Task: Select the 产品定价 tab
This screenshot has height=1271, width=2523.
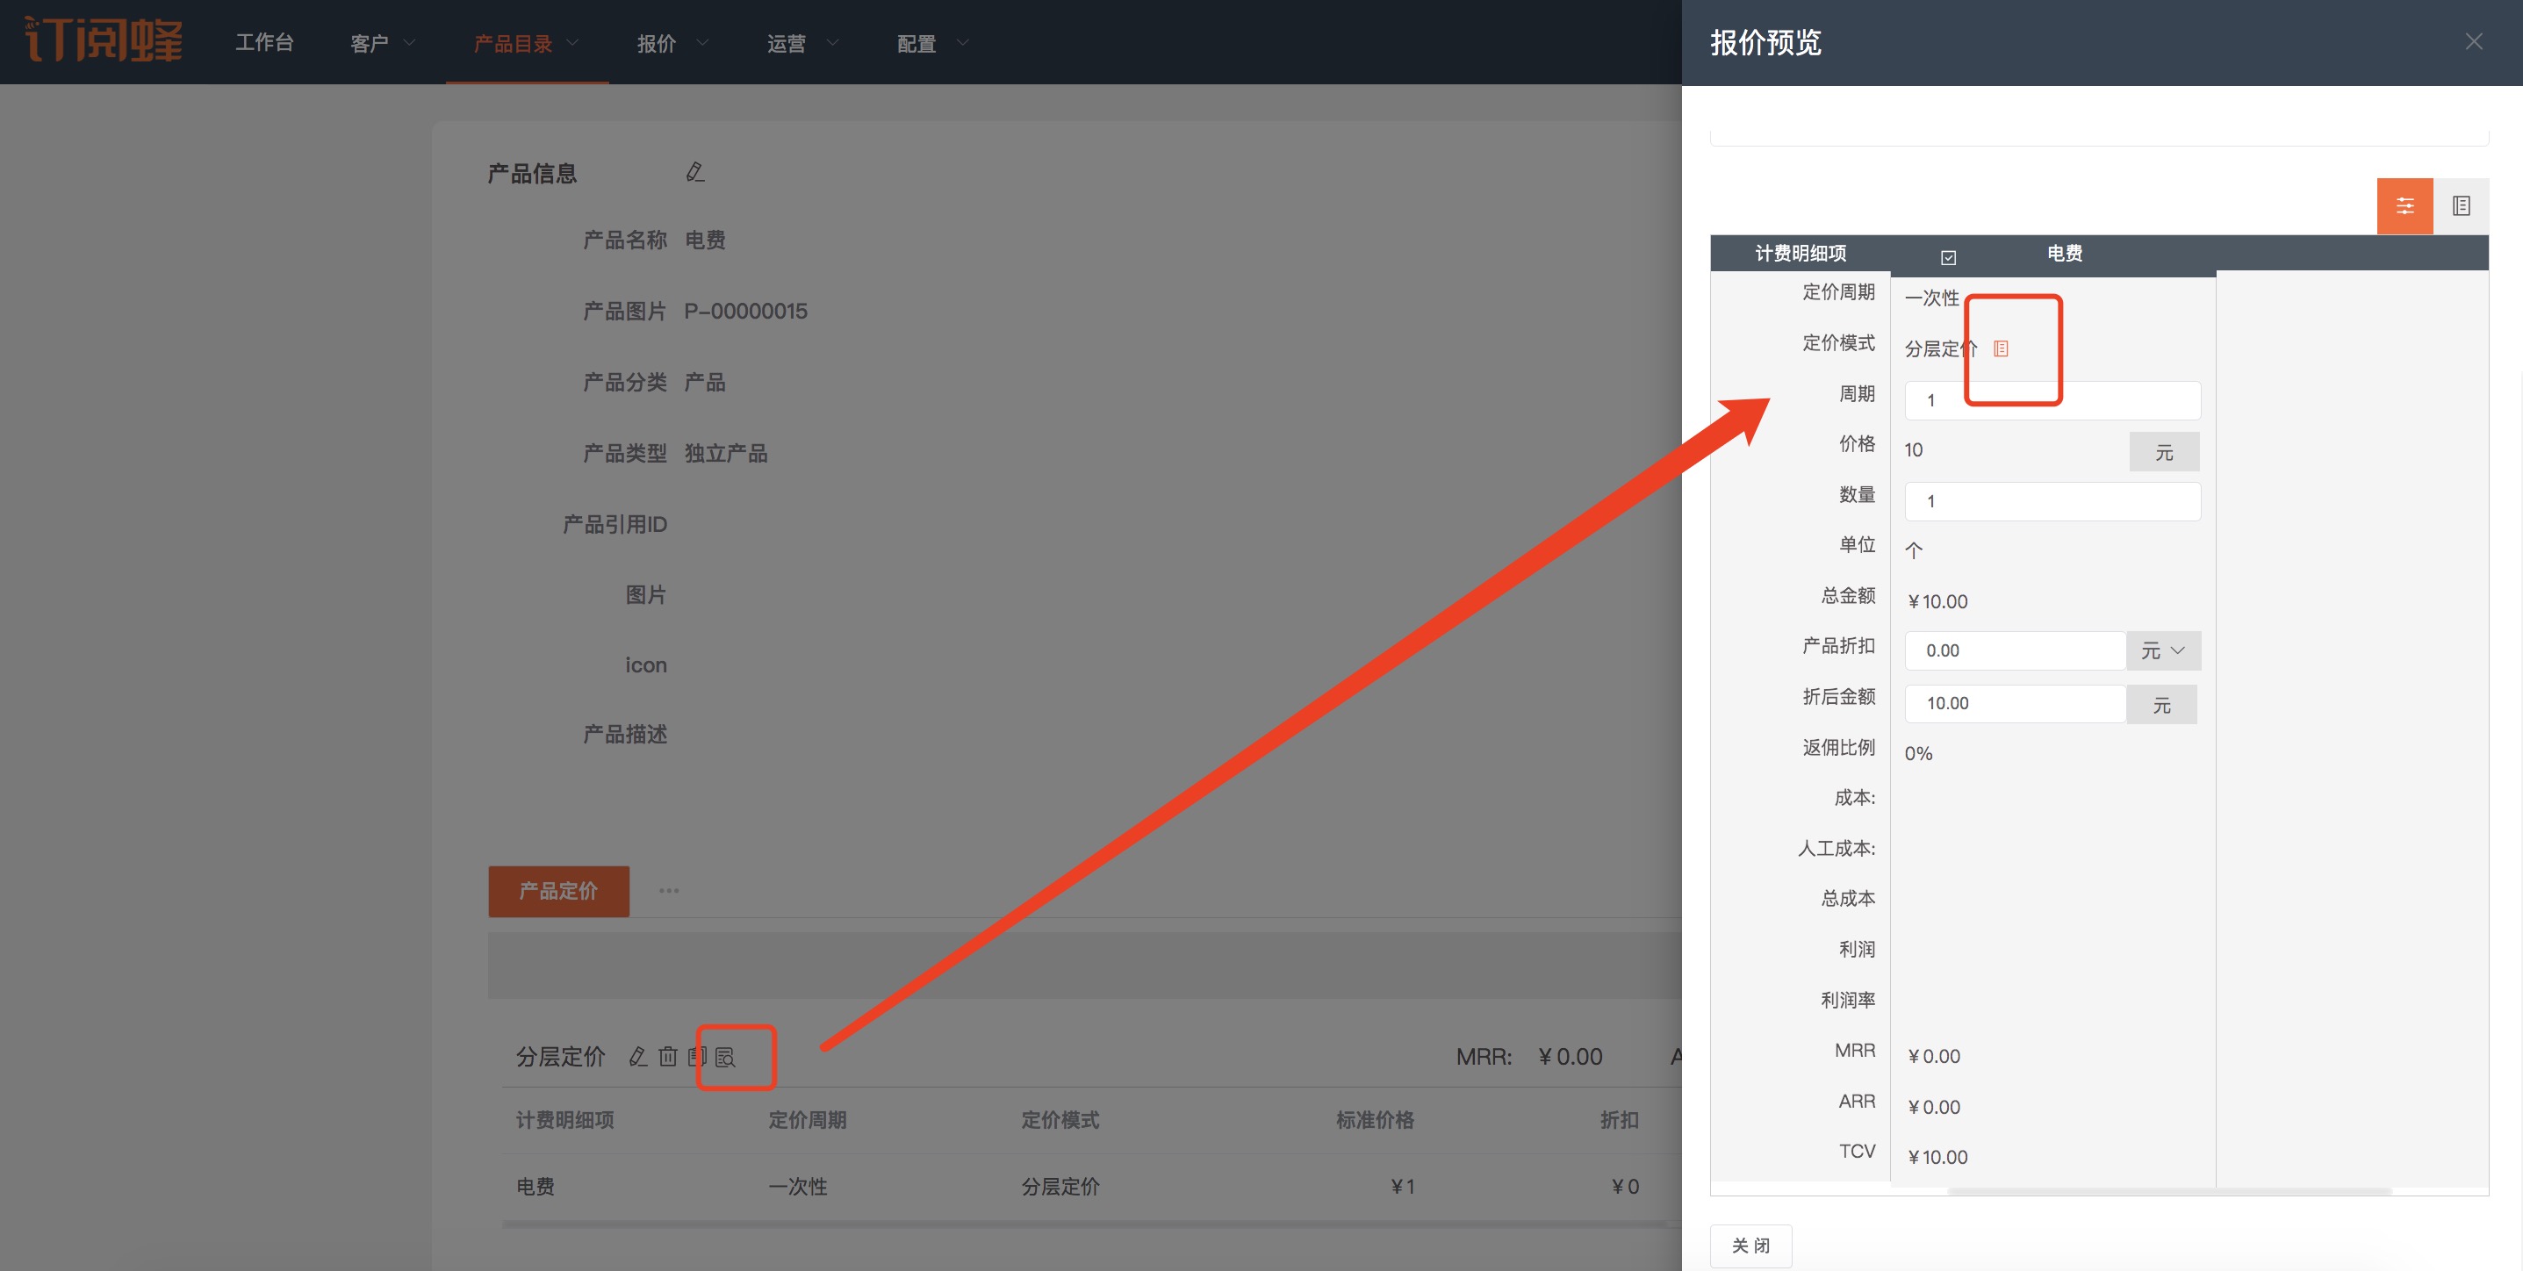Action: coord(558,891)
